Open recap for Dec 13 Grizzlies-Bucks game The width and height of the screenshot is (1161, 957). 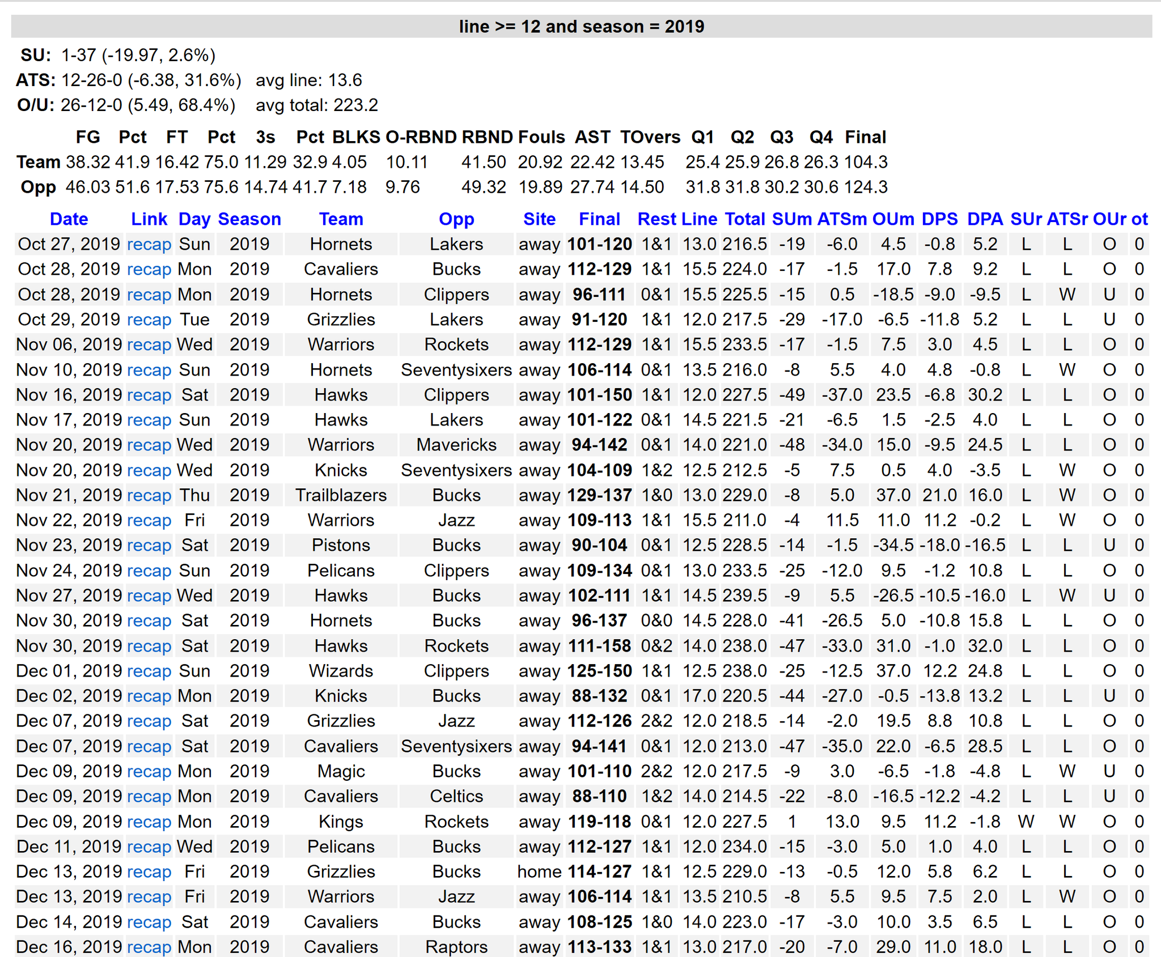pyautogui.click(x=149, y=871)
